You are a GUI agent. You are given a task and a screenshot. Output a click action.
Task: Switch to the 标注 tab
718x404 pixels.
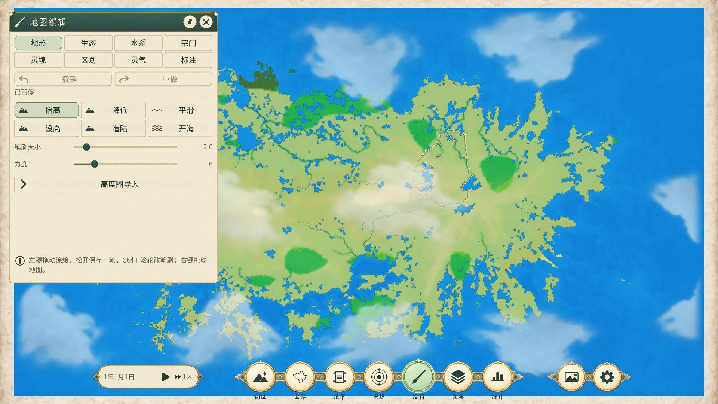click(188, 60)
